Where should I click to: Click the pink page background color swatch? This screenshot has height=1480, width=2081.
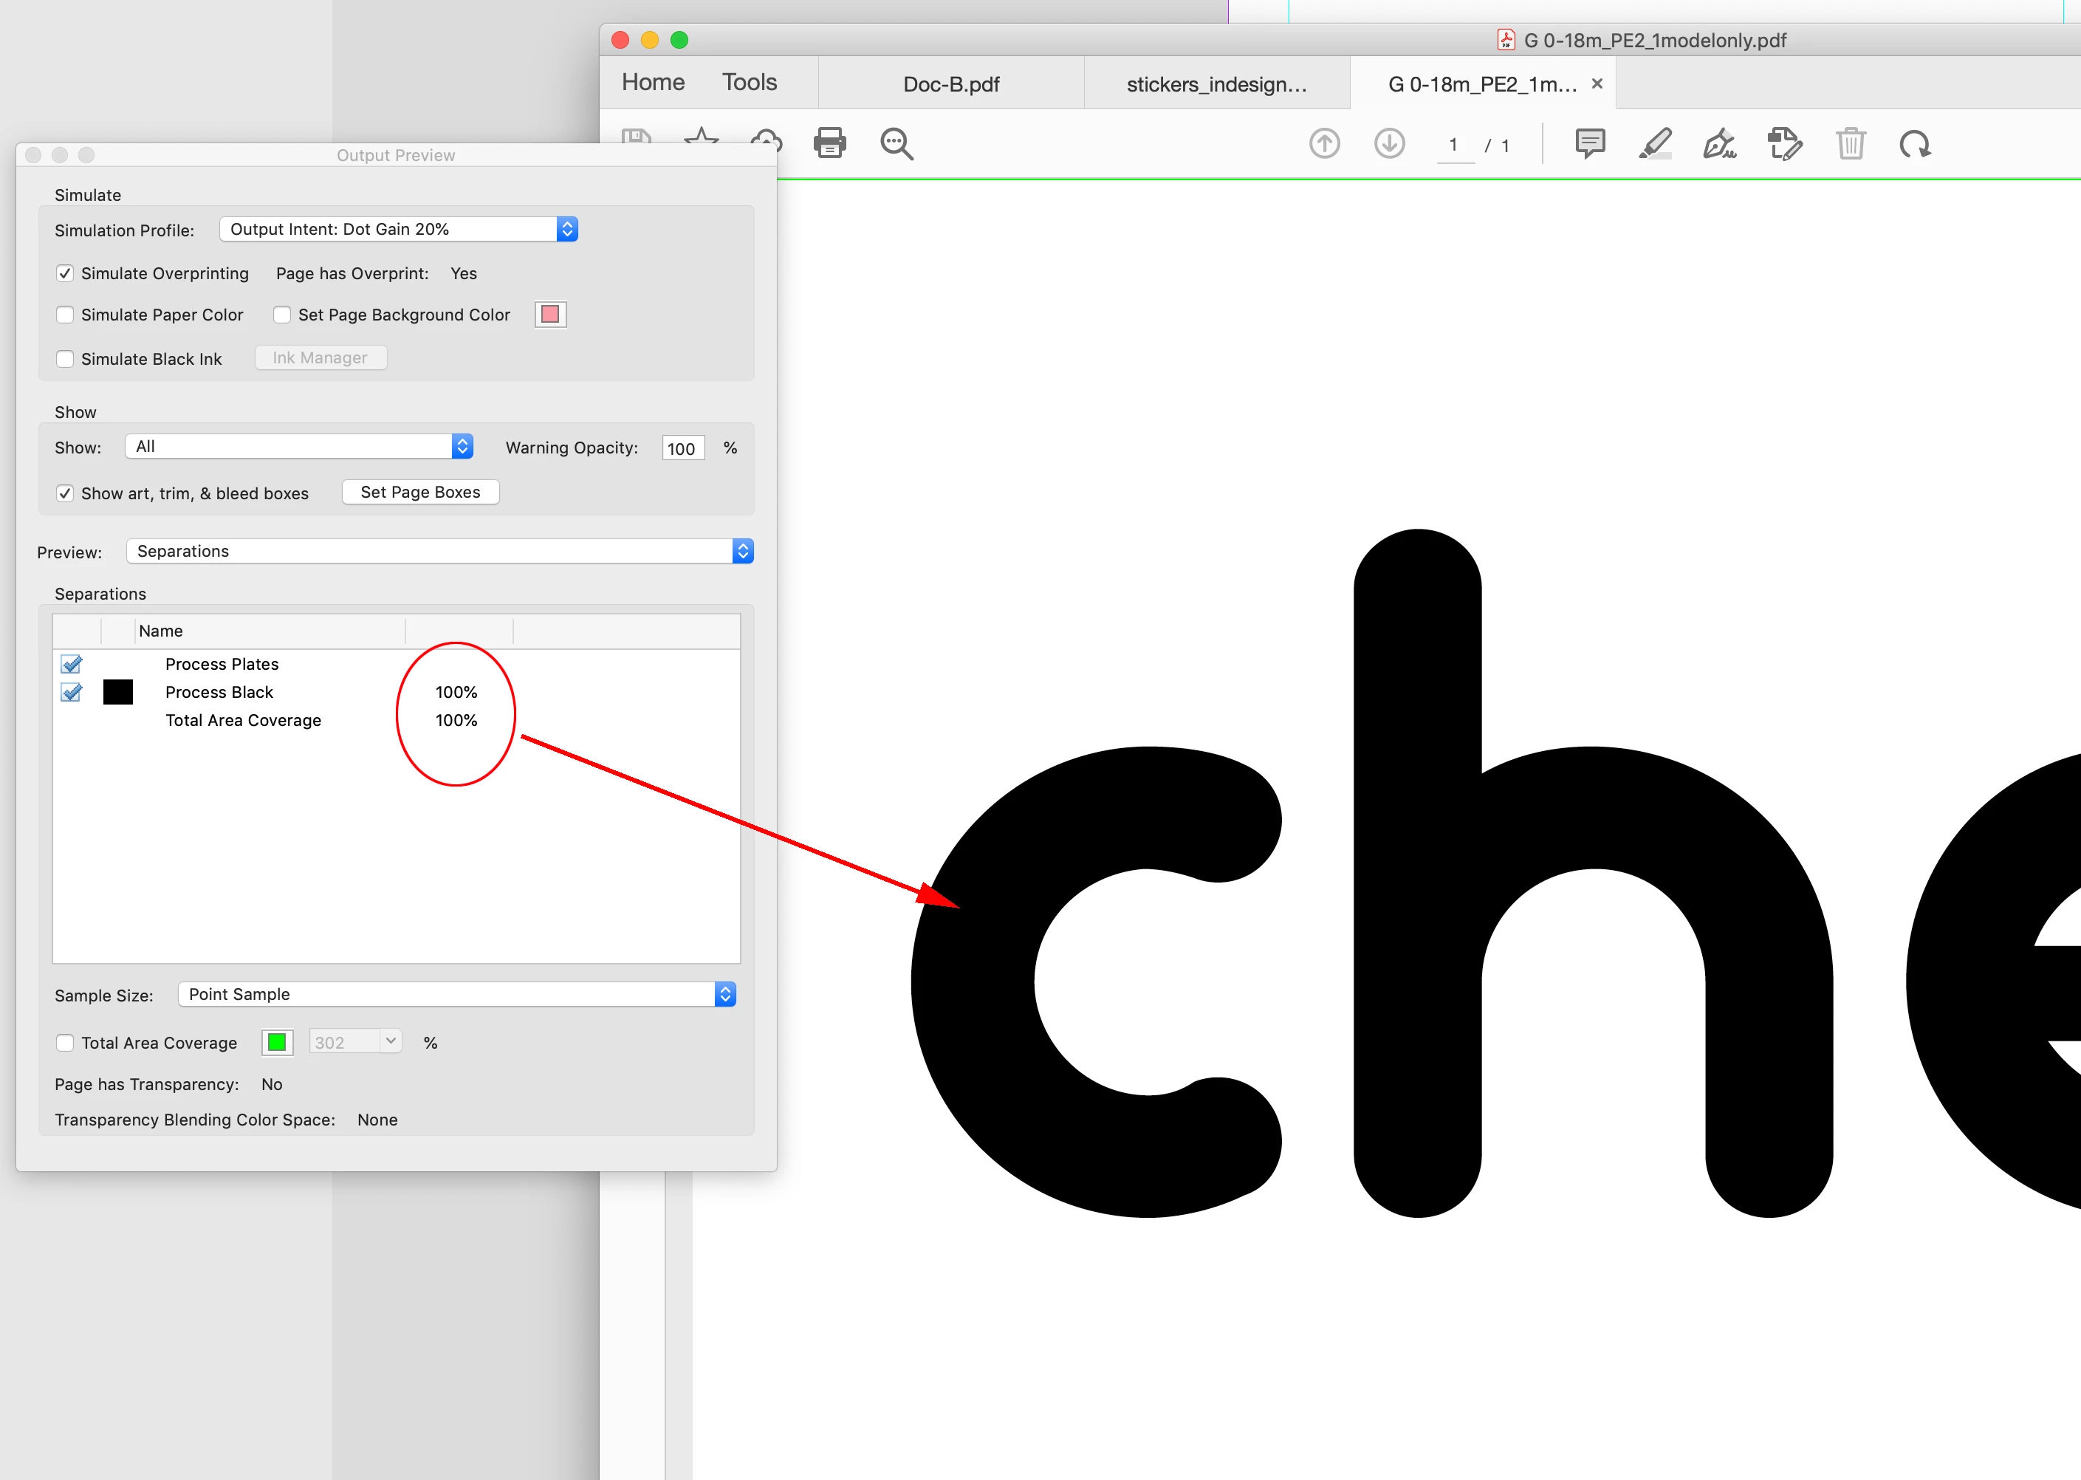click(550, 315)
